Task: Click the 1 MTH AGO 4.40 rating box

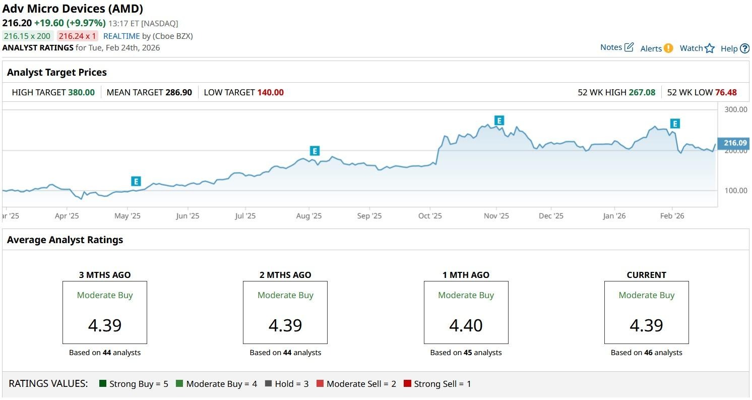Action: [466, 312]
